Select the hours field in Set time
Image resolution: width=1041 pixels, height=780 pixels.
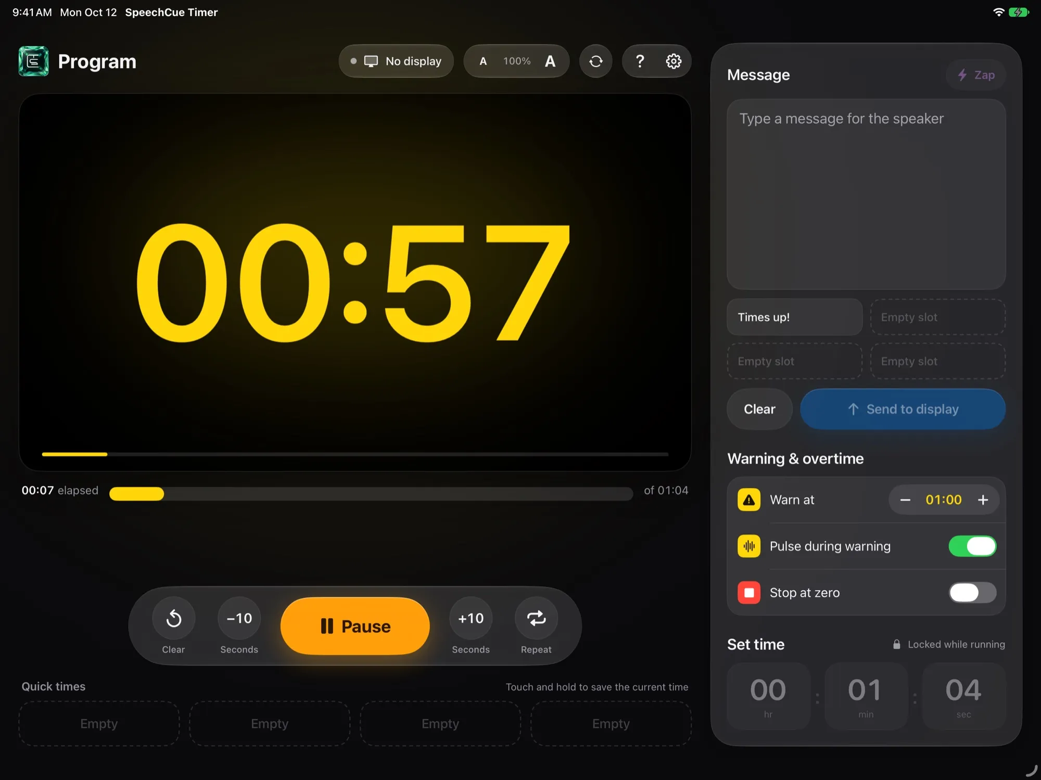click(x=768, y=696)
